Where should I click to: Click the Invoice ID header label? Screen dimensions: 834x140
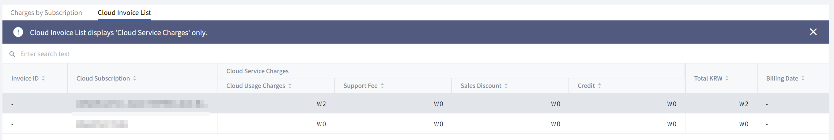tap(25, 78)
